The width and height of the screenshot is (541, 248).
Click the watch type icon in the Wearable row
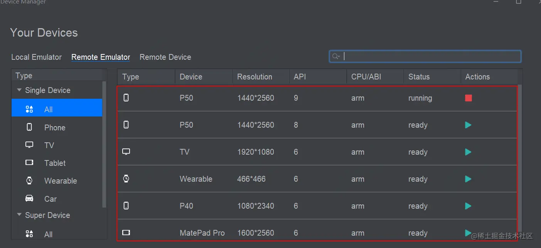pyautogui.click(x=126, y=179)
